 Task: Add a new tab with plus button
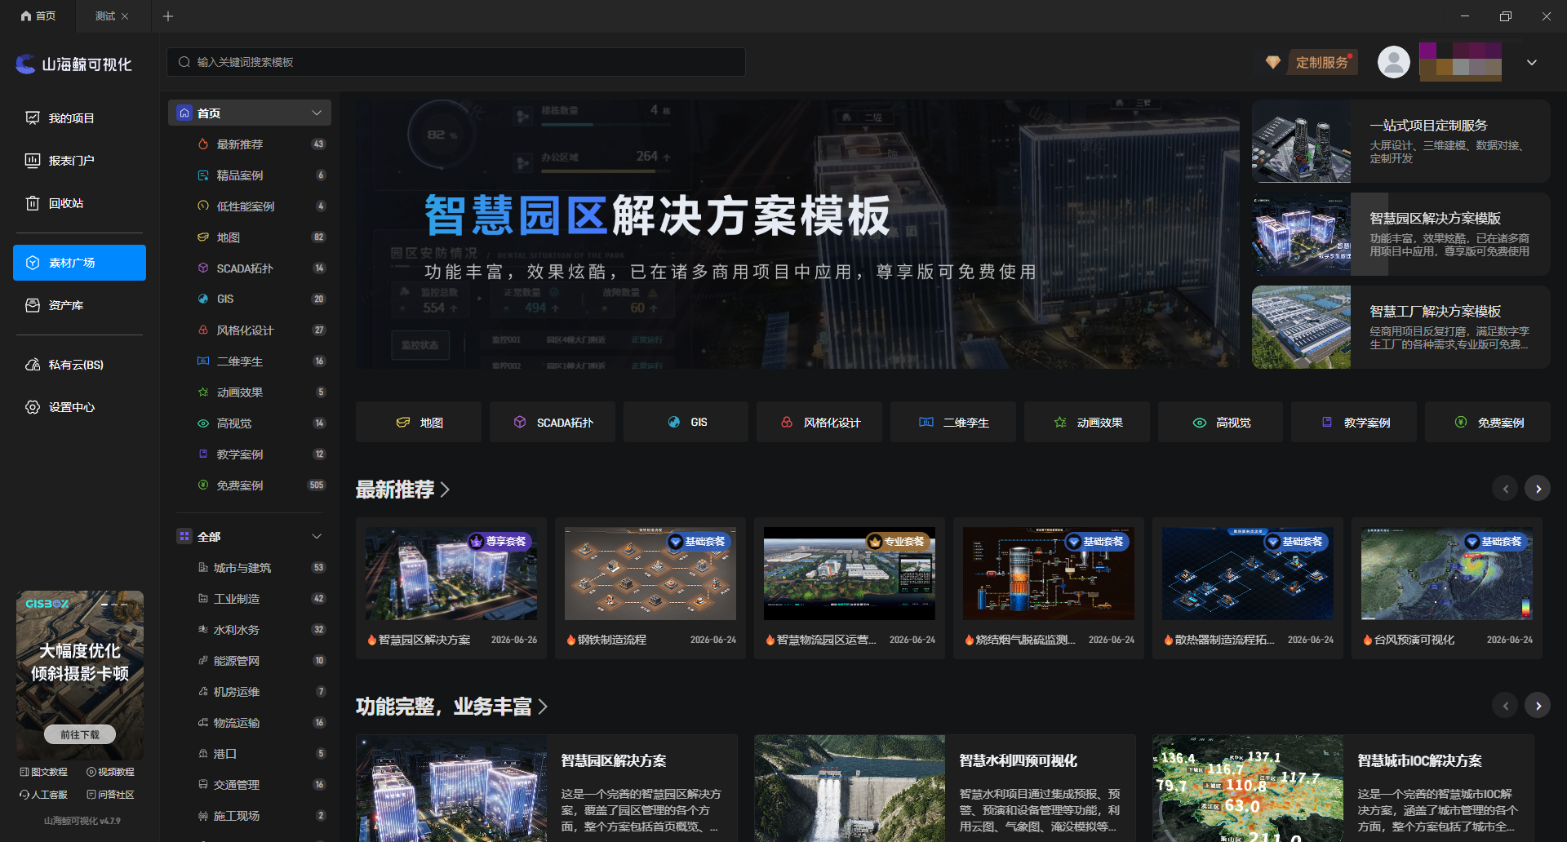[168, 16]
